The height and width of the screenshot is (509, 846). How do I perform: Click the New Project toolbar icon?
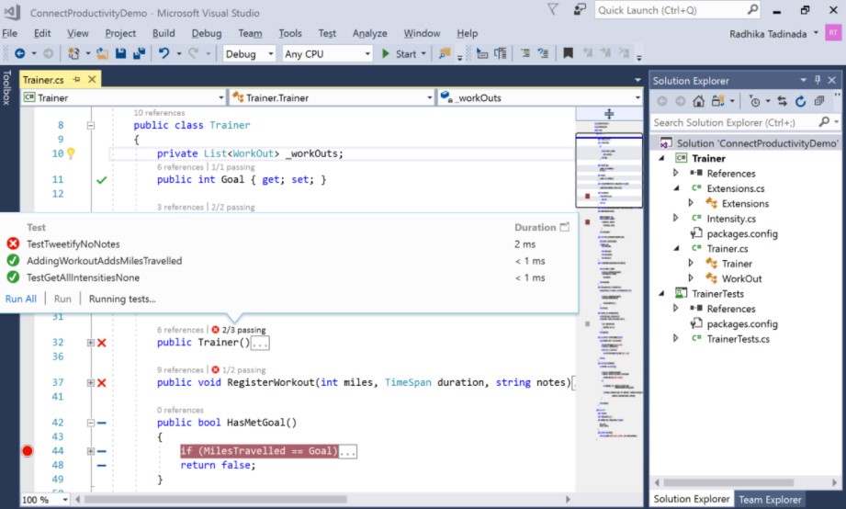(73, 53)
